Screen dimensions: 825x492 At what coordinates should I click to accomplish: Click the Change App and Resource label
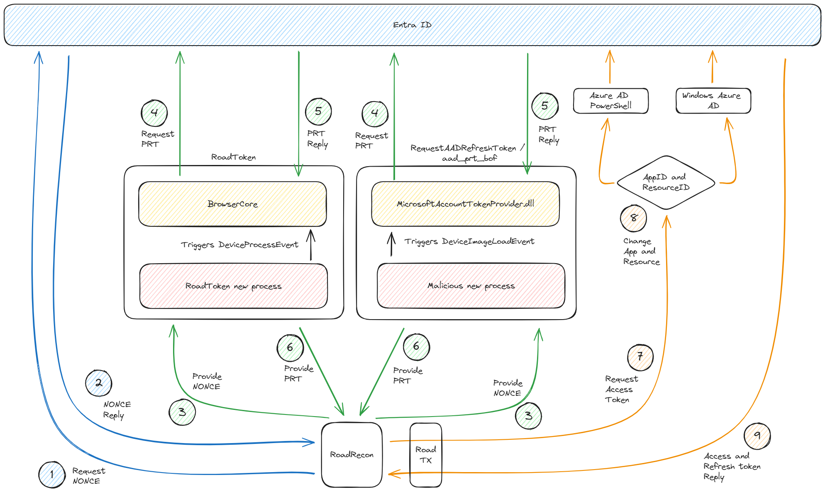click(641, 251)
